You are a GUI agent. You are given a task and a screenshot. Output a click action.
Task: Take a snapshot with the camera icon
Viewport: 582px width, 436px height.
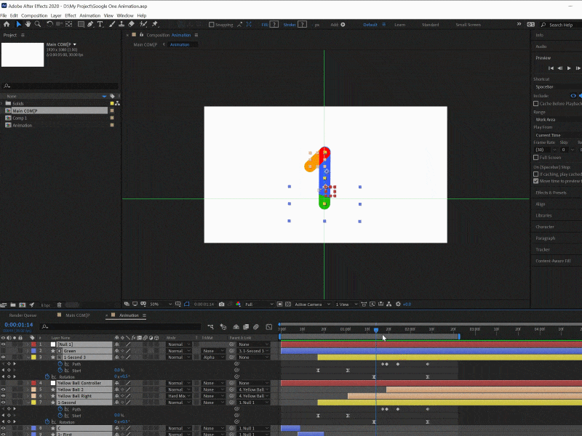[220, 304]
